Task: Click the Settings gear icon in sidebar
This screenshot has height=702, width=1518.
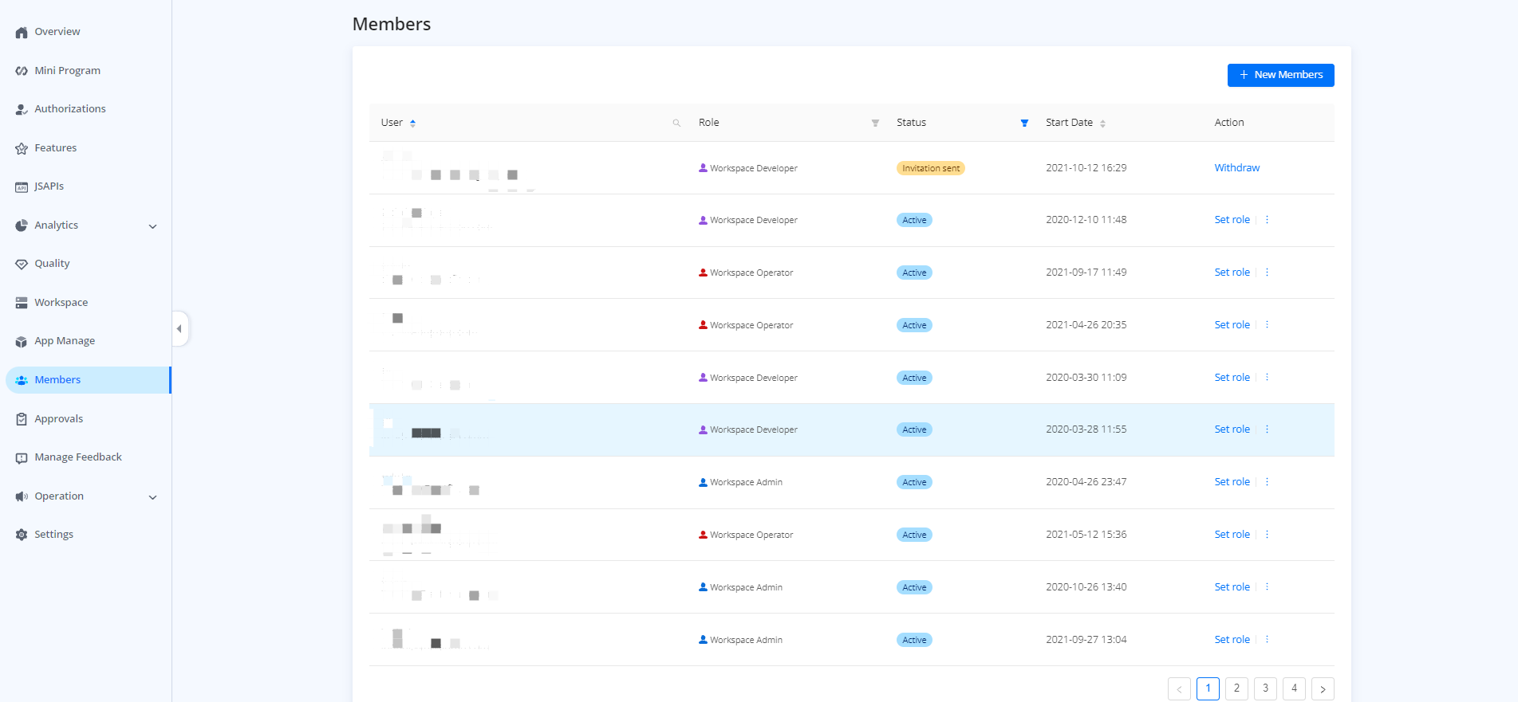Action: 22,535
